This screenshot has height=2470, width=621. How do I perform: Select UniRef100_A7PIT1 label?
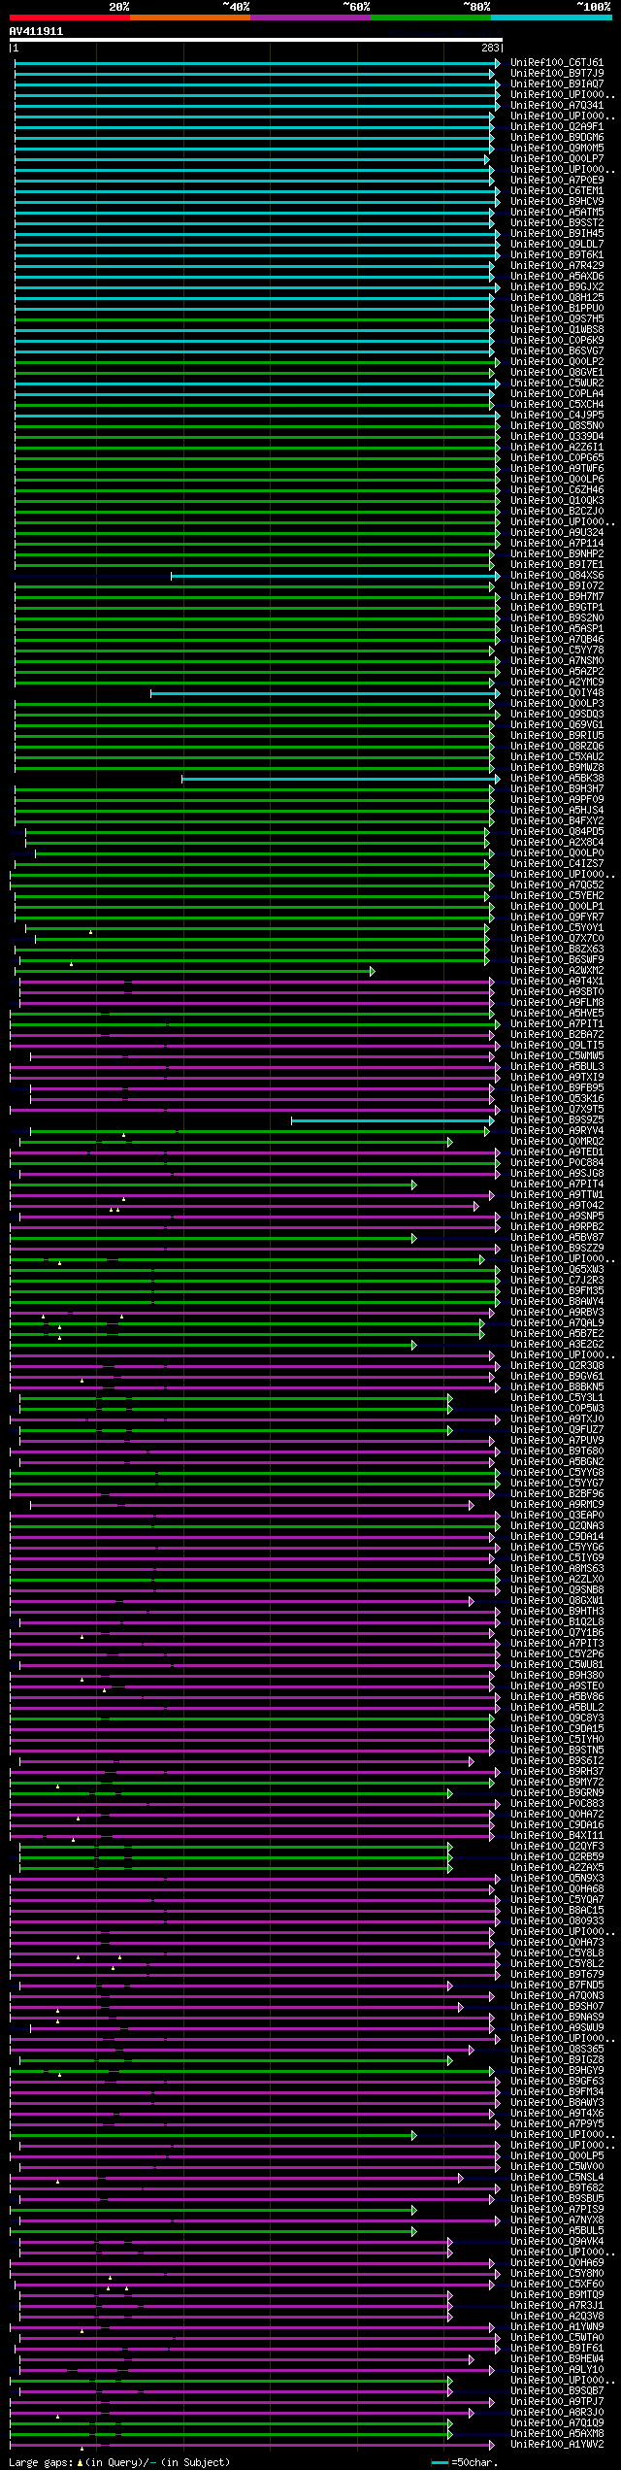tap(557, 1024)
